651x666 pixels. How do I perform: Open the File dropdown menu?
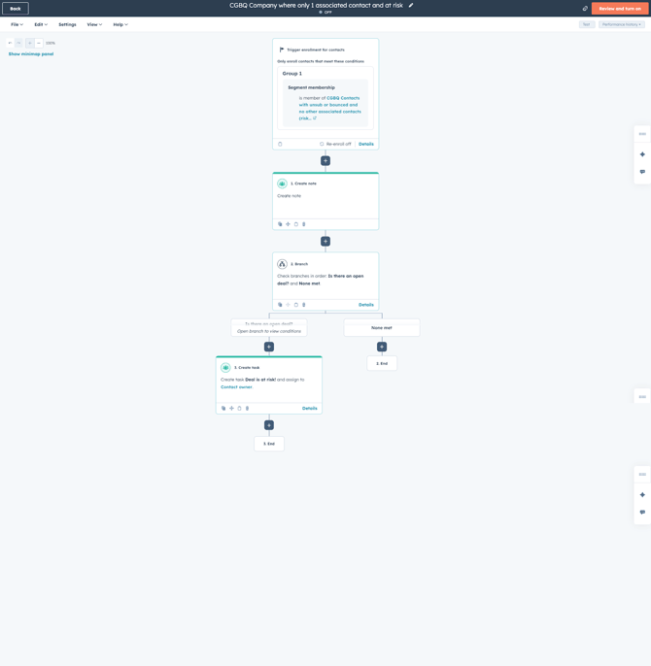click(17, 24)
